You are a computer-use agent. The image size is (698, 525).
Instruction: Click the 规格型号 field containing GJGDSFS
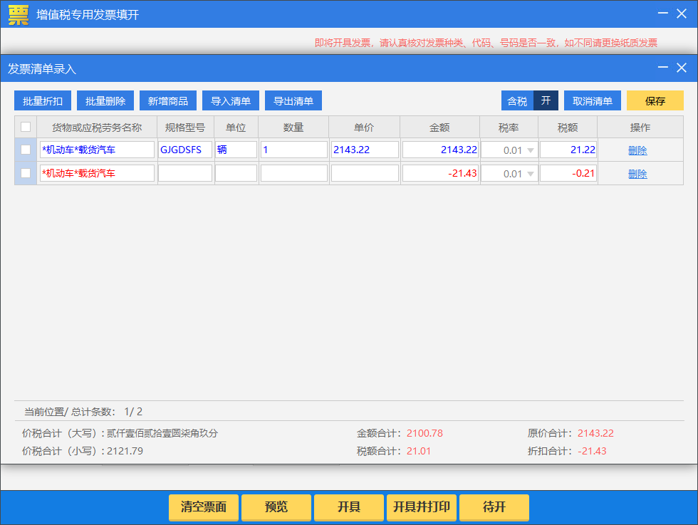[184, 150]
